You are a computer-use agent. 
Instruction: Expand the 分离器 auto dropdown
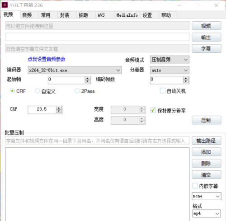169,70
